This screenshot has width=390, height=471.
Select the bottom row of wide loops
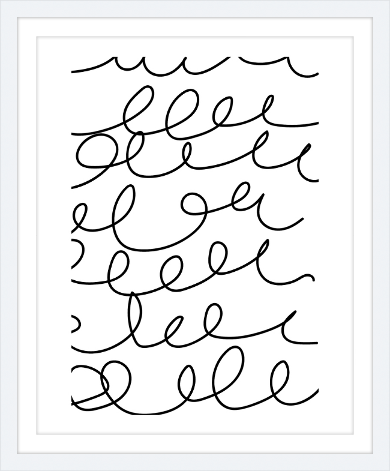[x=194, y=382]
